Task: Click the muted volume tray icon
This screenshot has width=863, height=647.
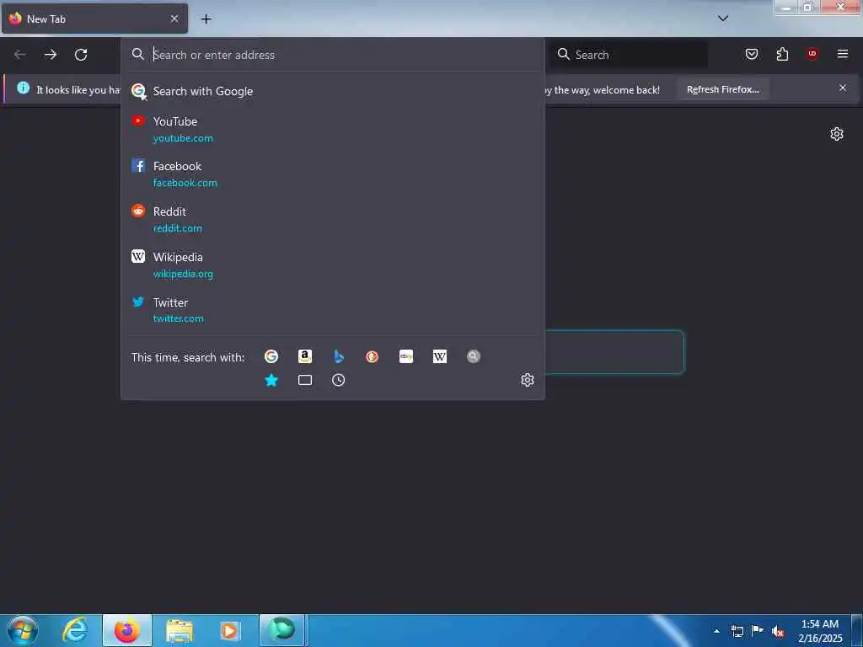Action: [x=778, y=632]
